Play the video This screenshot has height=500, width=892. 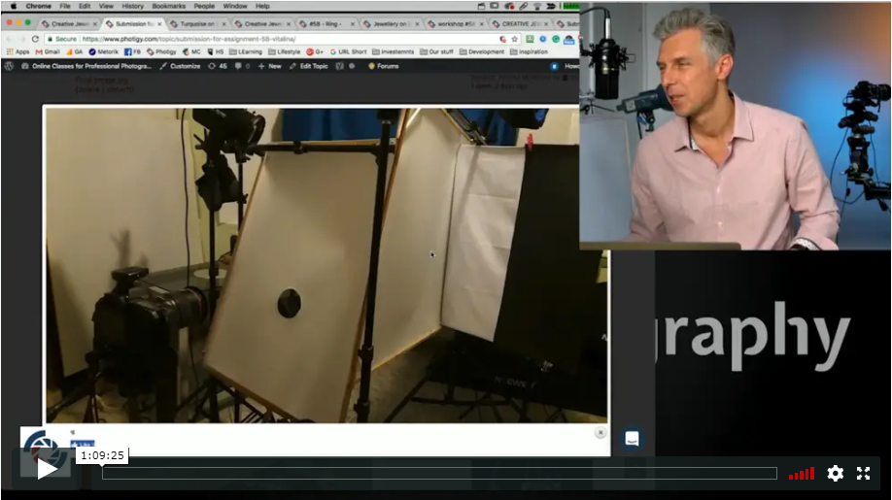[47, 469]
